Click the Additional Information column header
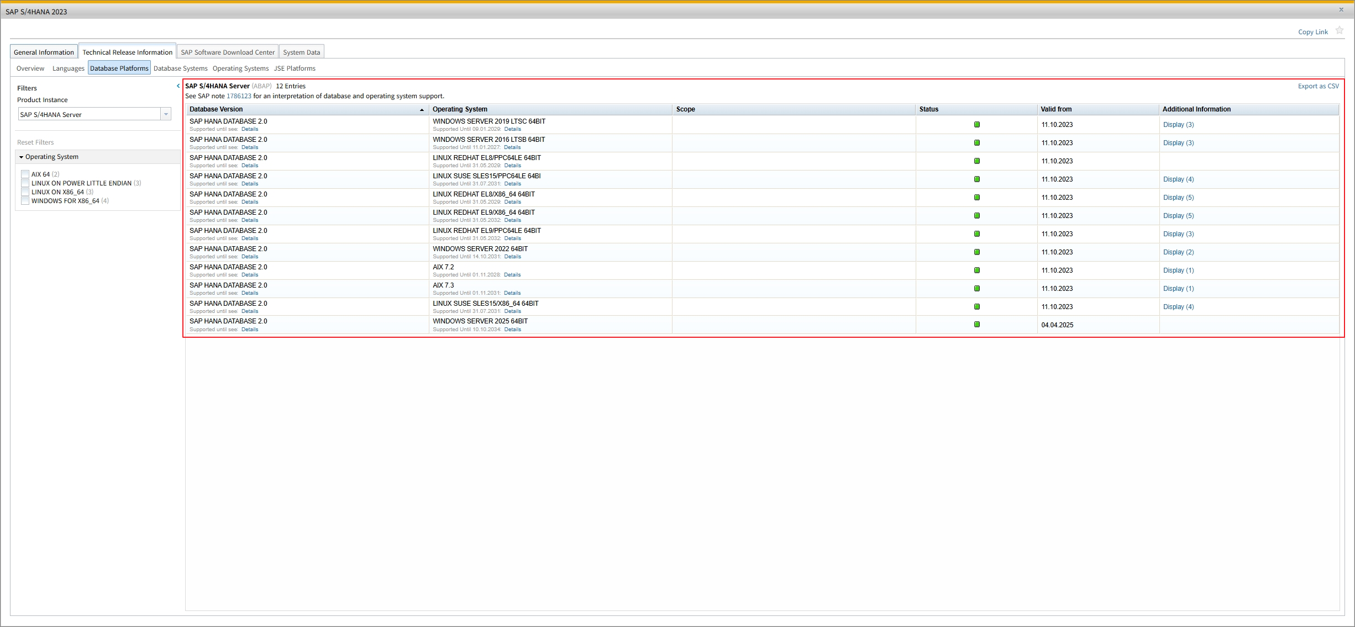 (1249, 109)
